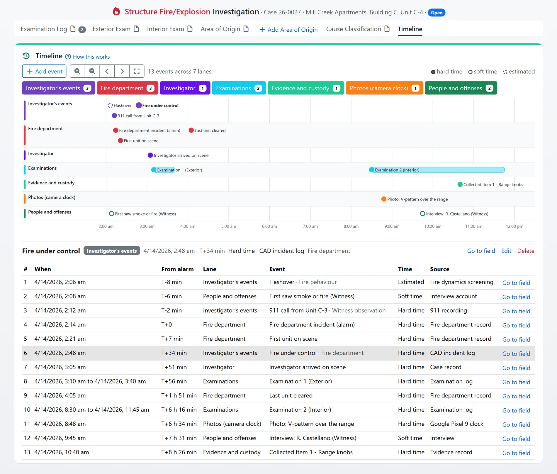Select the Last unit cleared timeline marker
Viewport: 557px width, 474px height.
click(191, 130)
